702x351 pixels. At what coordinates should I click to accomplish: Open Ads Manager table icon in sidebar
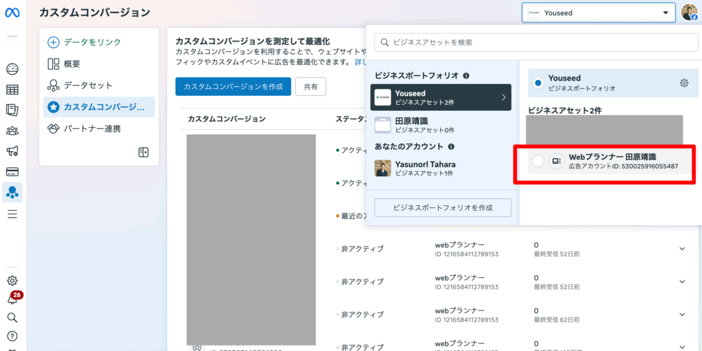pos(12,90)
